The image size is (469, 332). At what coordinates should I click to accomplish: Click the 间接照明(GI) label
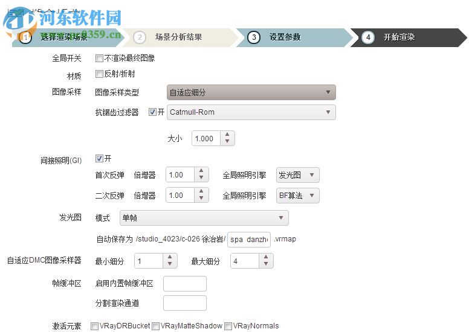tap(61, 161)
